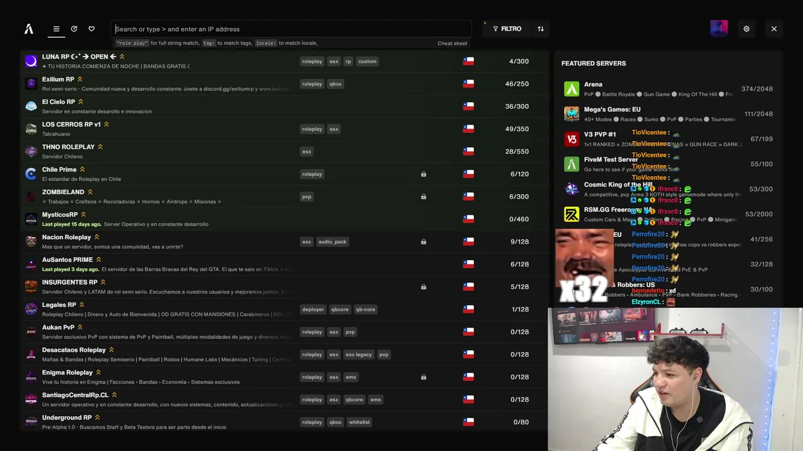803x451 pixels.
Task: Select the "LOS CERROS RP v1" server name
Action: (71, 124)
